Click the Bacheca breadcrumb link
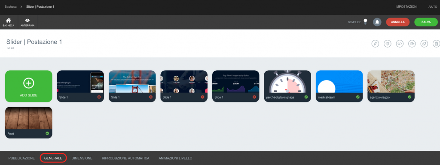The height and width of the screenshot is (165, 440). [x=11, y=6]
